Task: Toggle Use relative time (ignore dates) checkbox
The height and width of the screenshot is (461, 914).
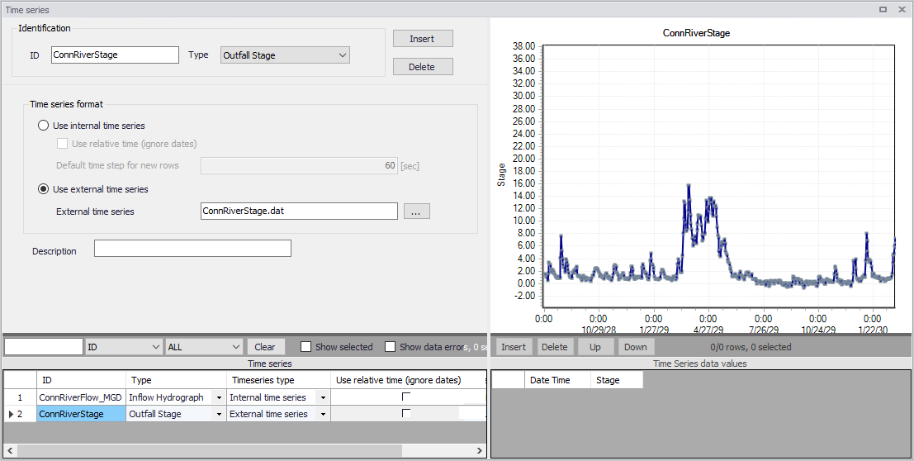Action: 63,144
